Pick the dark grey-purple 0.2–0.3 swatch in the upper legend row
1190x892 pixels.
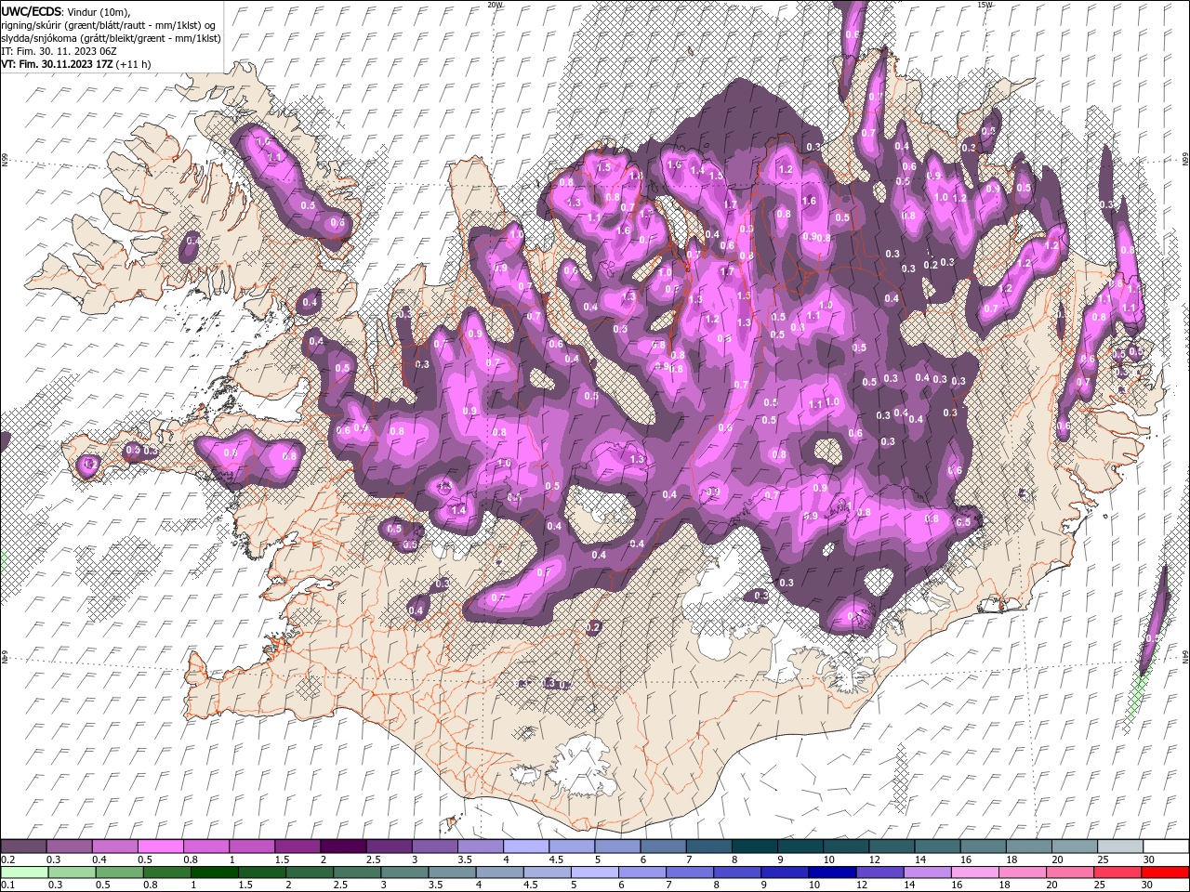coord(24,846)
